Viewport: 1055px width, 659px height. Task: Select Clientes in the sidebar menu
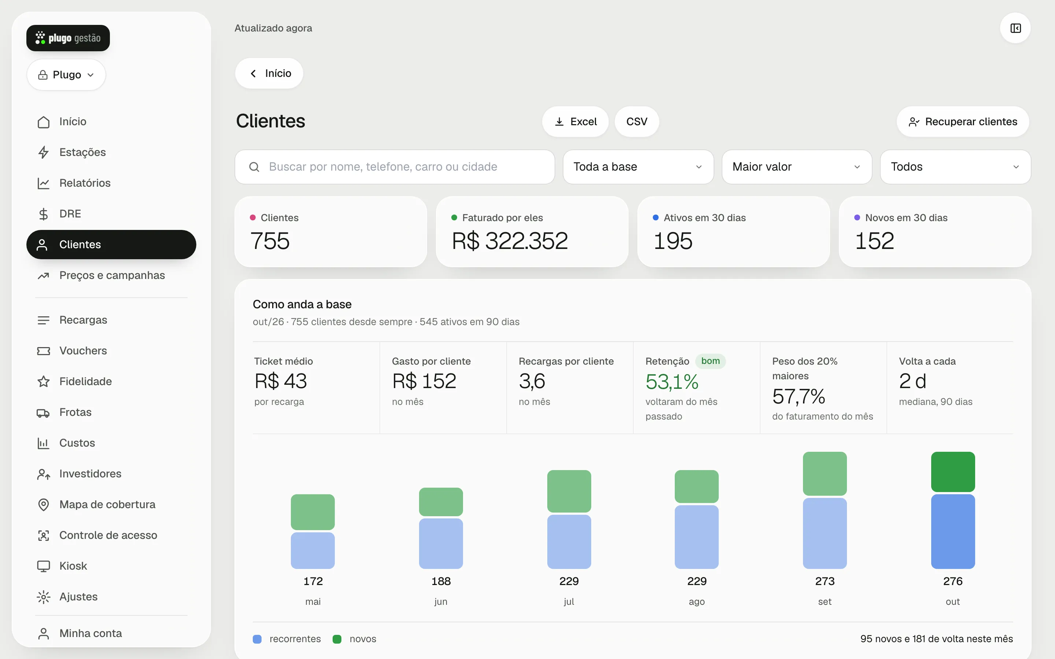tap(111, 245)
